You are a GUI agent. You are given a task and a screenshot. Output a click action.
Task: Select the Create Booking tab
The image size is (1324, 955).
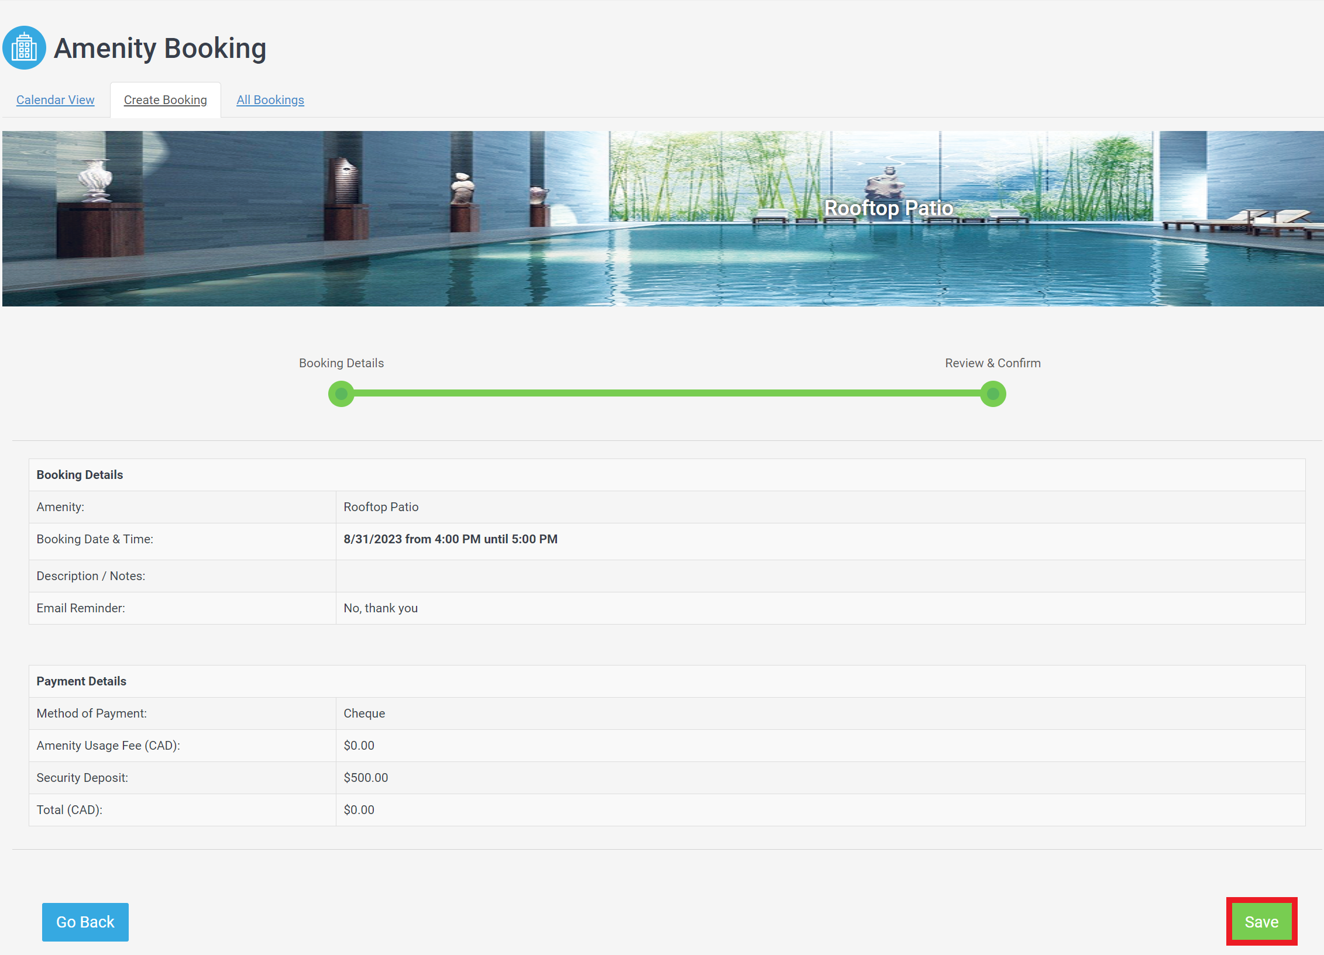click(166, 100)
